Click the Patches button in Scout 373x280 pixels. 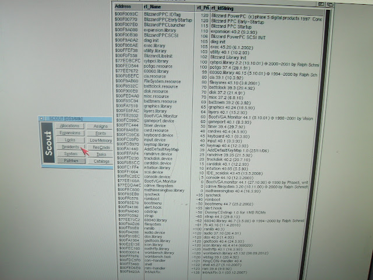click(x=71, y=161)
